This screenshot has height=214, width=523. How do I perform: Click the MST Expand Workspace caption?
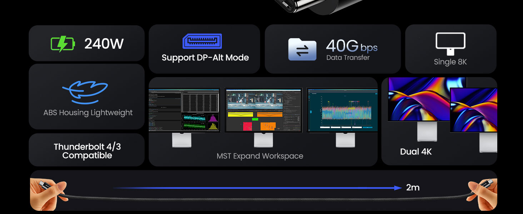point(260,156)
